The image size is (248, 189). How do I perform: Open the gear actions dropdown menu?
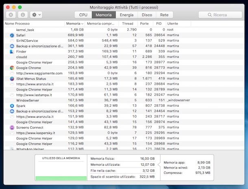pyautogui.click(x=36, y=15)
